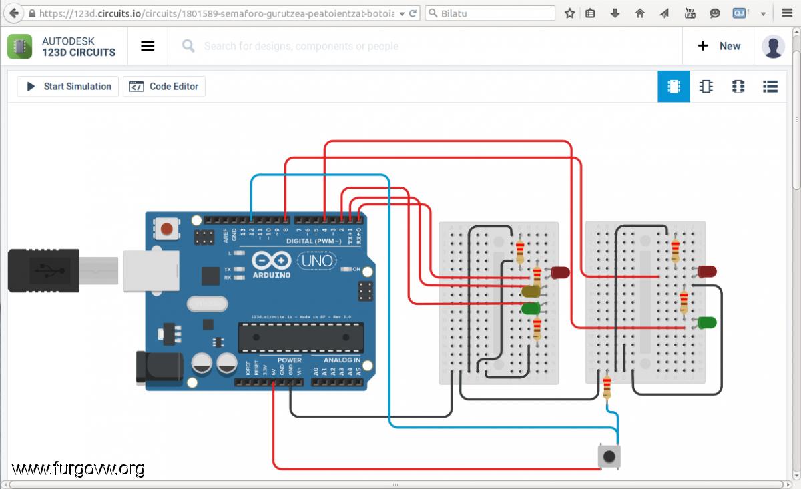Open the bill of materials list view

coord(770,87)
